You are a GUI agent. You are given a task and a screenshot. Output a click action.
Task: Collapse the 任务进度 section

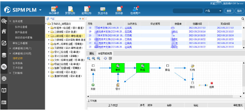point(10,21)
